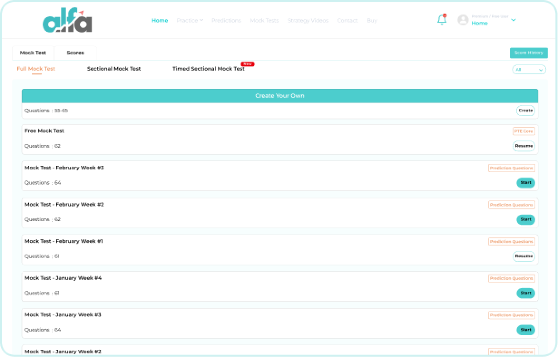This screenshot has height=357, width=558.
Task: Click Prediction Questions tag for February Week #3
Action: [511, 168]
